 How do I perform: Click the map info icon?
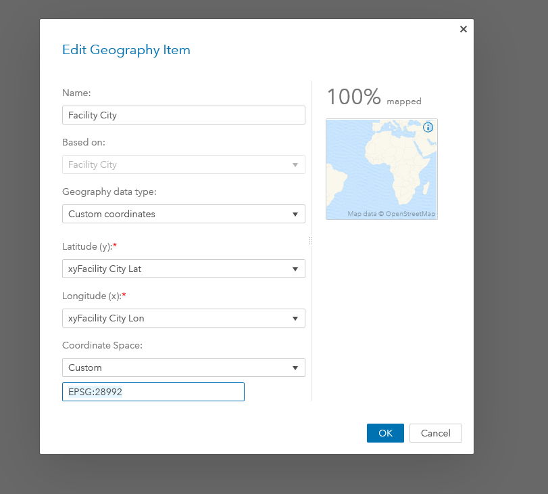tap(428, 127)
